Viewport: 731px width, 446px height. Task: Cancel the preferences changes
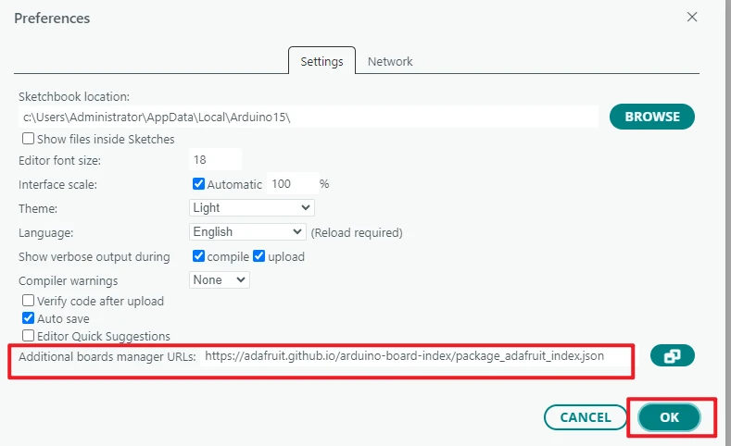586,417
